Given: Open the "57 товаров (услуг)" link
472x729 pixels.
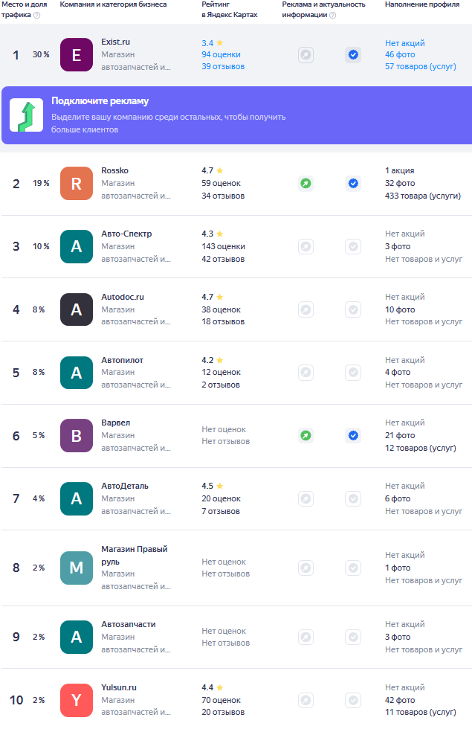Looking at the screenshot, I should coord(421,66).
